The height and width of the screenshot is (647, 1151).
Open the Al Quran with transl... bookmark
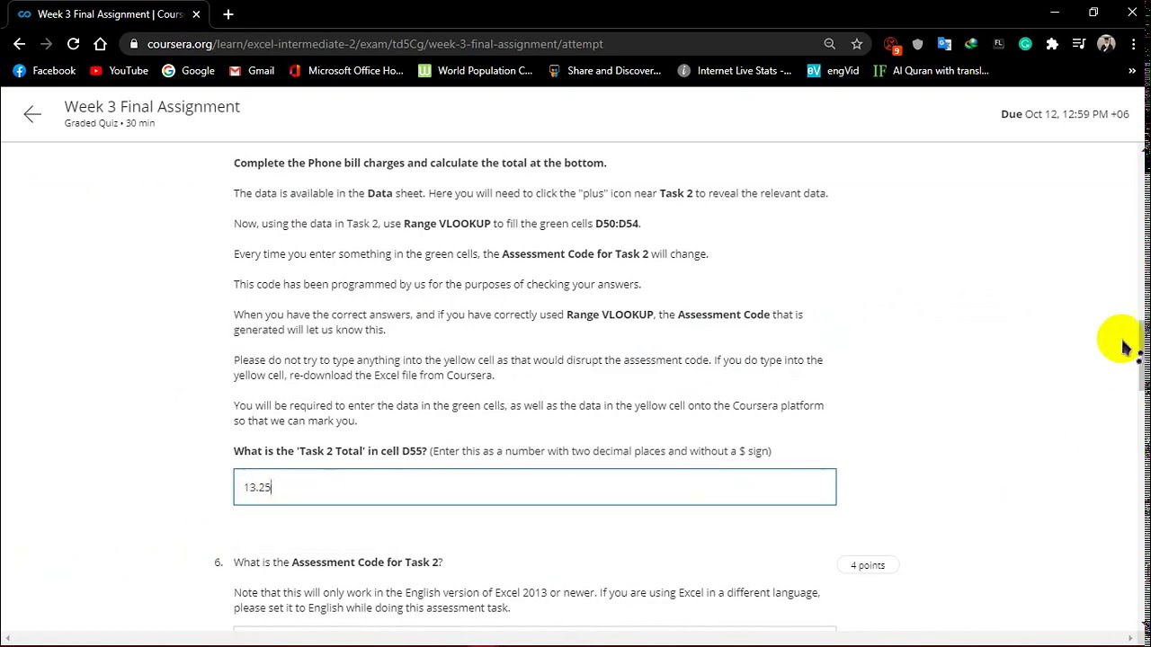tap(932, 70)
